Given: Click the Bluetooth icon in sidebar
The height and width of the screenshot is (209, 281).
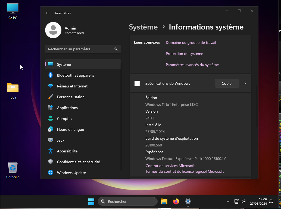Looking at the screenshot, I should pyautogui.click(x=51, y=75).
